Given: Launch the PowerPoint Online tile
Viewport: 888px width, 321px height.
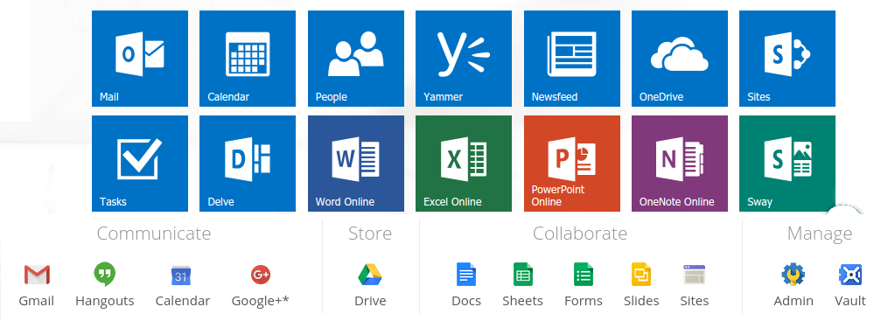Looking at the screenshot, I should 572,164.
